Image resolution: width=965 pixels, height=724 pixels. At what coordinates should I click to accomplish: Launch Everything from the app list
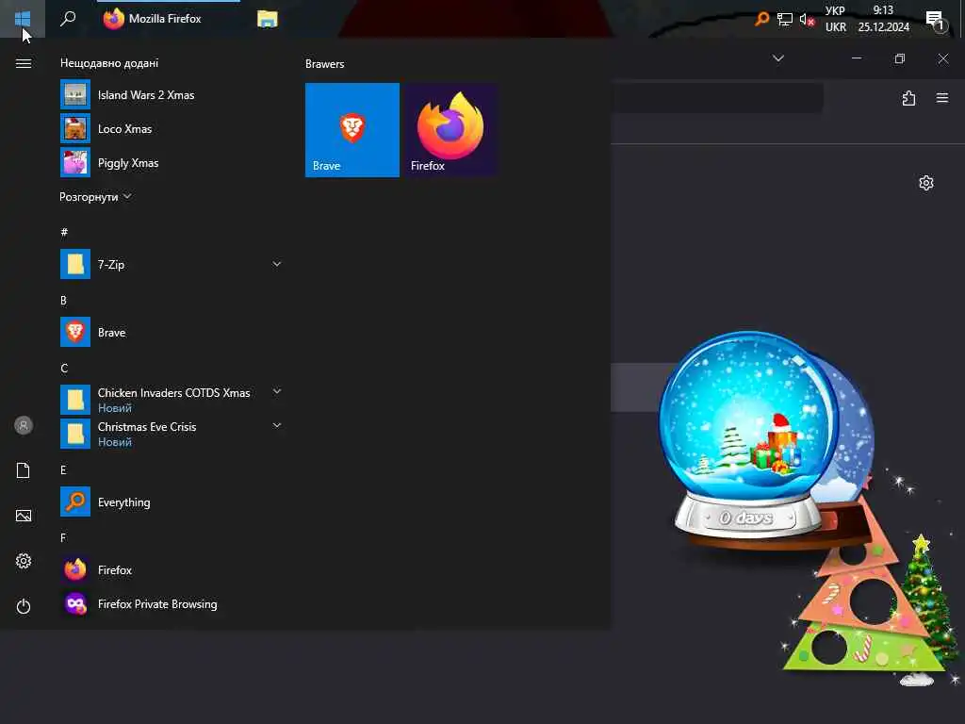tap(171, 502)
